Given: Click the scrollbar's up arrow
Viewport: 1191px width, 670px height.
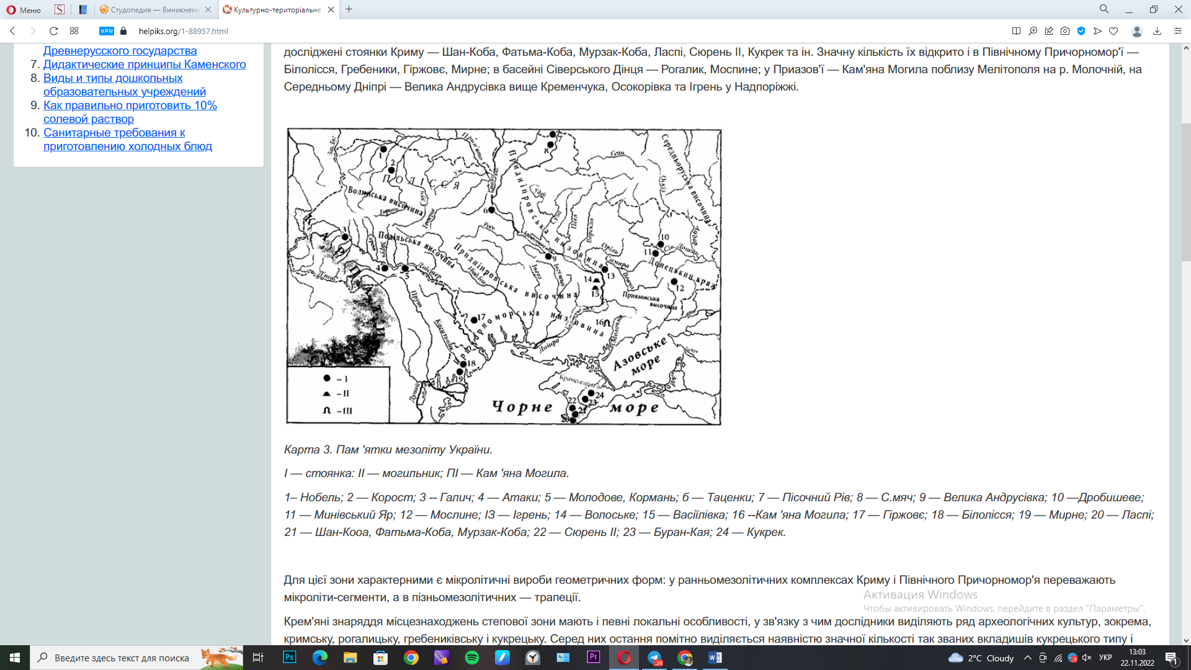Looking at the screenshot, I should coord(1186,48).
